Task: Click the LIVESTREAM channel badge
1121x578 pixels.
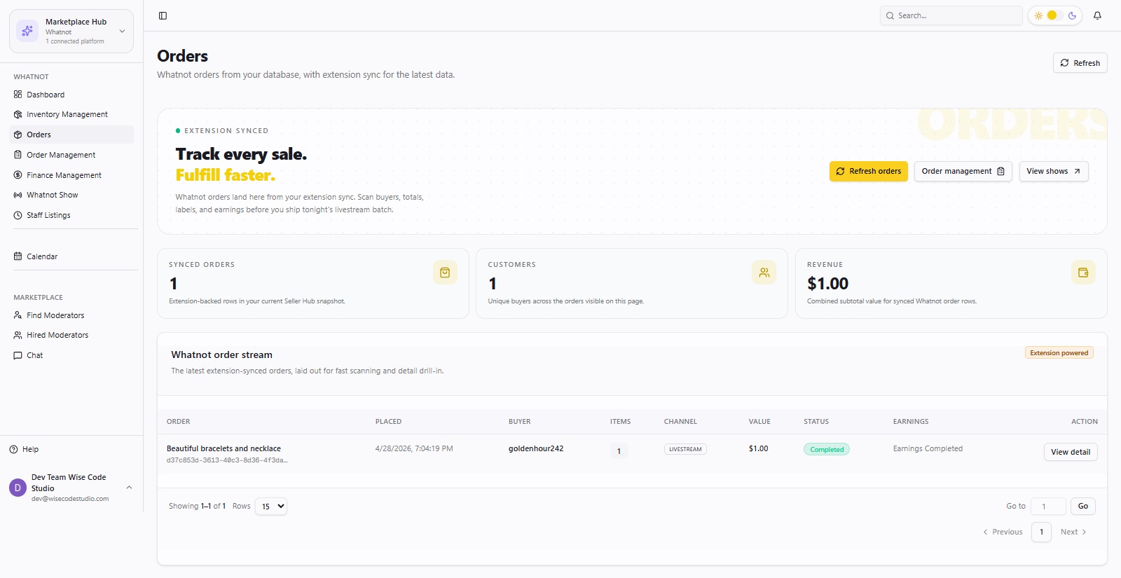Action: [685, 449]
